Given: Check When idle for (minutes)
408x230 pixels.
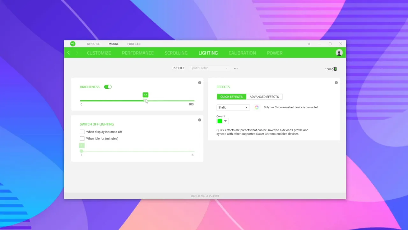Looking at the screenshot, I should tap(82, 138).
